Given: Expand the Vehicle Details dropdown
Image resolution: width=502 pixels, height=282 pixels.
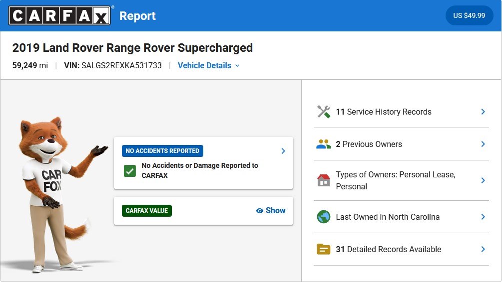Looking at the screenshot, I should click(x=208, y=65).
